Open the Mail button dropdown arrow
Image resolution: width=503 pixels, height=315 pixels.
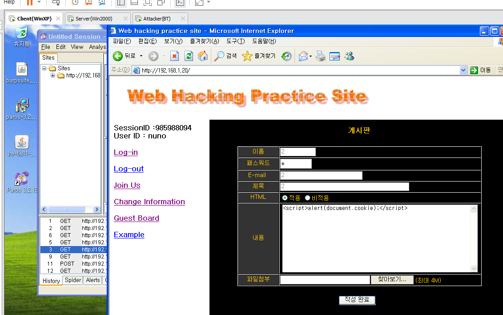point(310,57)
